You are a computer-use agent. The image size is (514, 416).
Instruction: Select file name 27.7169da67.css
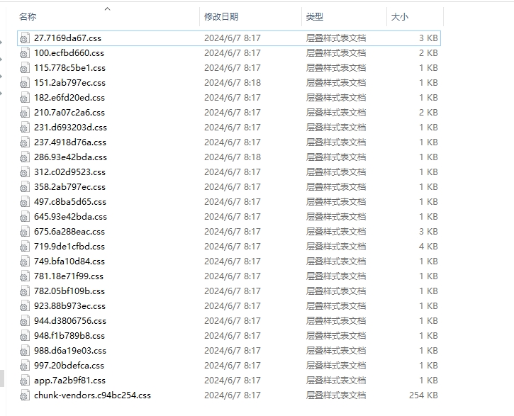[67, 38]
